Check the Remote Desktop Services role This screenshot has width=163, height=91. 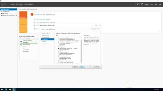(58, 57)
